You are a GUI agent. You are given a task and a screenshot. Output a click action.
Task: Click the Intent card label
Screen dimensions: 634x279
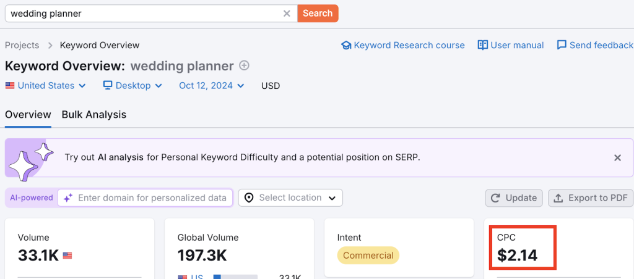pyautogui.click(x=349, y=238)
